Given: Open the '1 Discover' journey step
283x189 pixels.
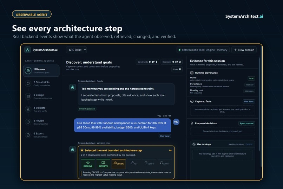Looking at the screenshot, I should click(41, 71).
